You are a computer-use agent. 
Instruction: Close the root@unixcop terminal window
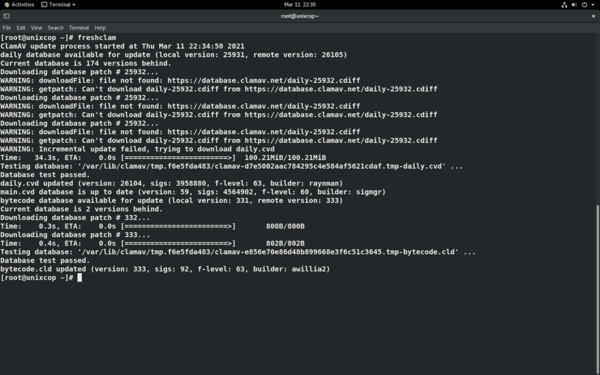click(x=593, y=16)
